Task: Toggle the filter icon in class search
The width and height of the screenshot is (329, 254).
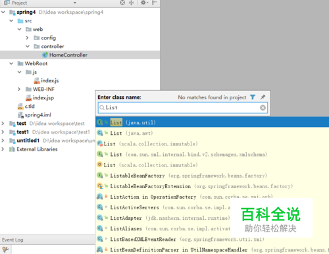Action: point(253,97)
